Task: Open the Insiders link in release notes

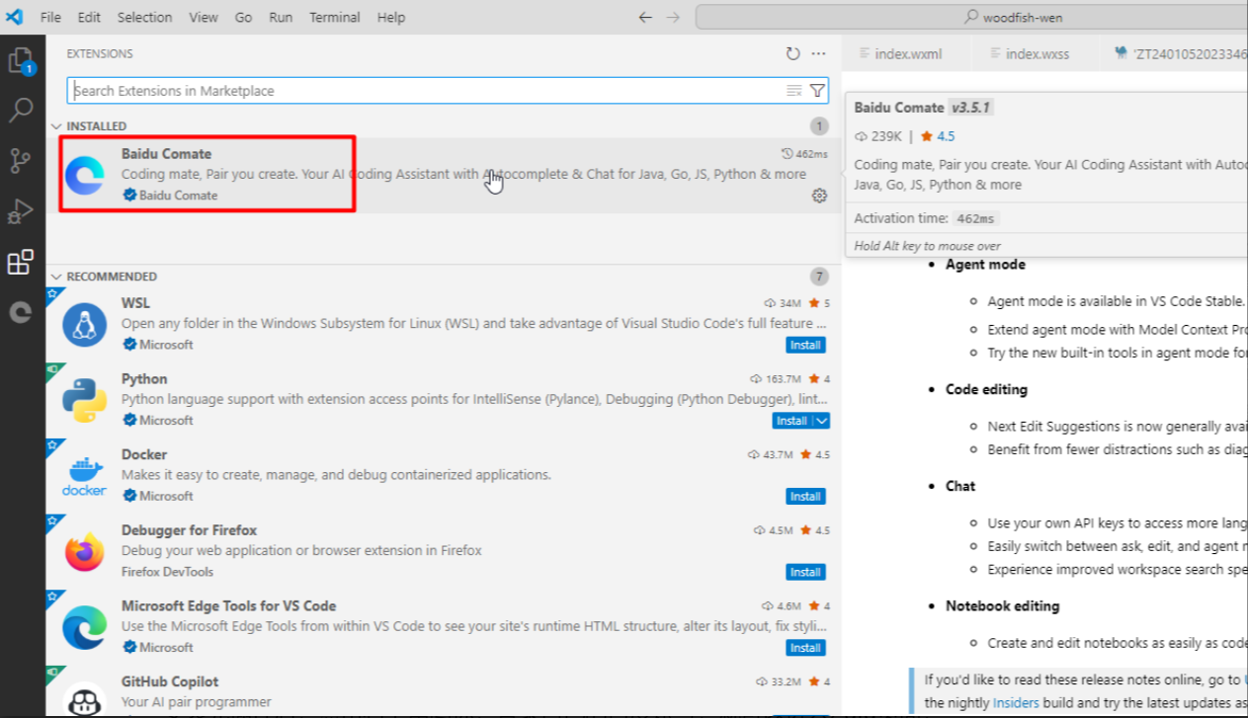Action: click(1017, 702)
